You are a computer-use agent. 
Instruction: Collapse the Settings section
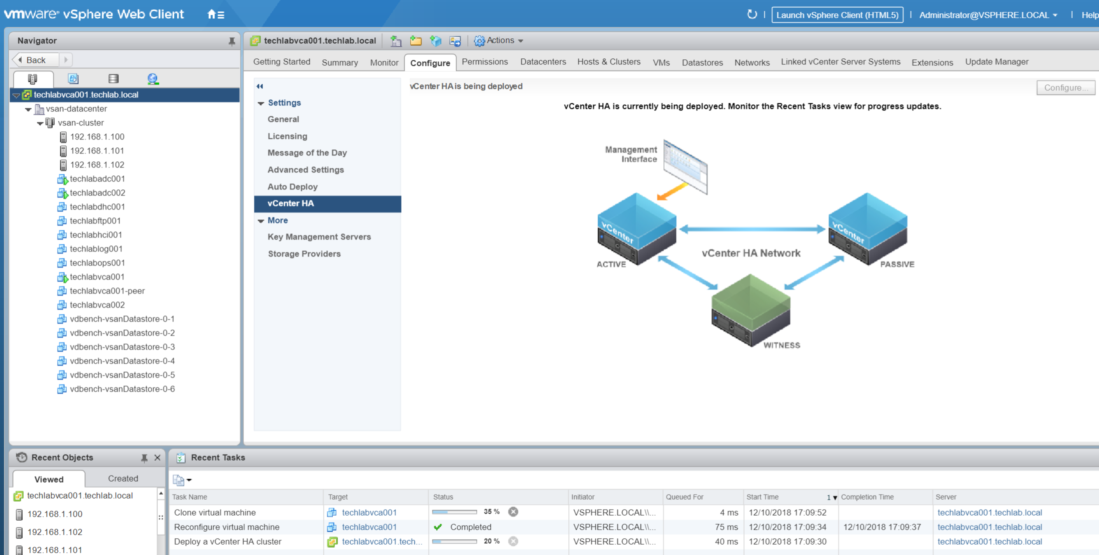[x=261, y=103]
